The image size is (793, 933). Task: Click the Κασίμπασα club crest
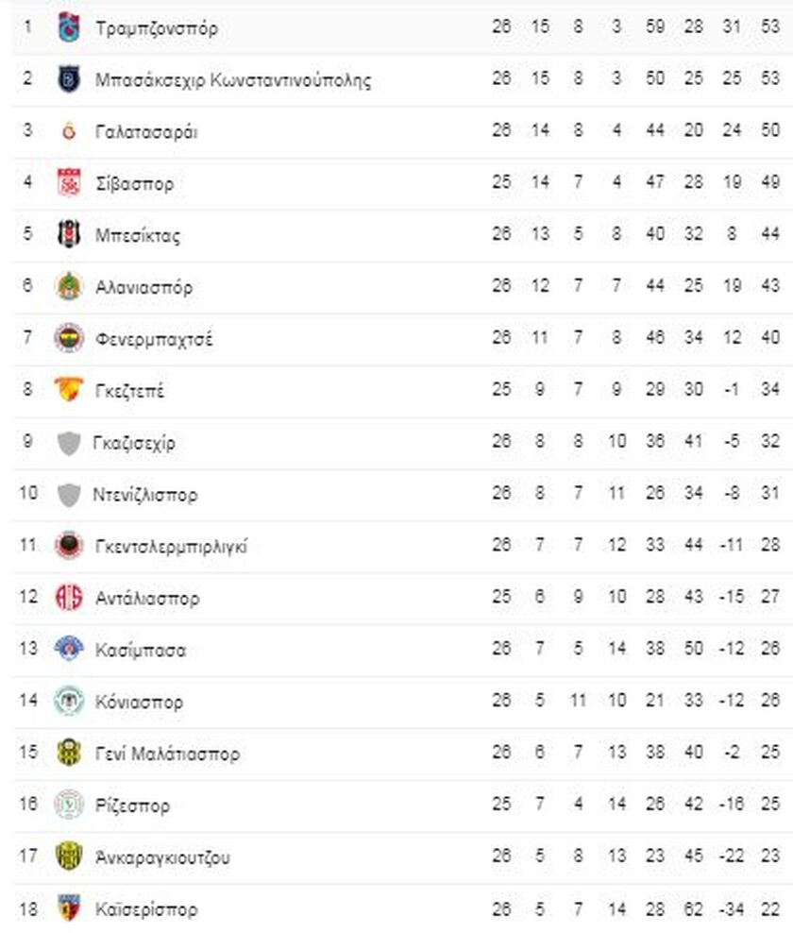69,650
